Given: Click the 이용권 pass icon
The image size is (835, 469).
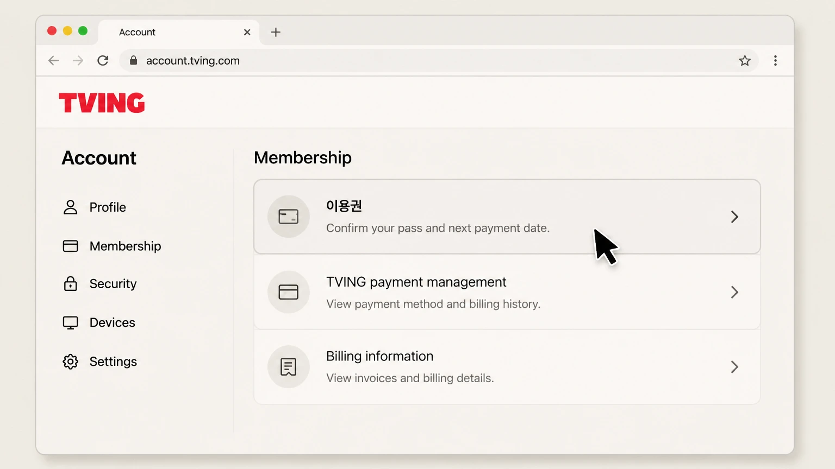Looking at the screenshot, I should 289,217.
